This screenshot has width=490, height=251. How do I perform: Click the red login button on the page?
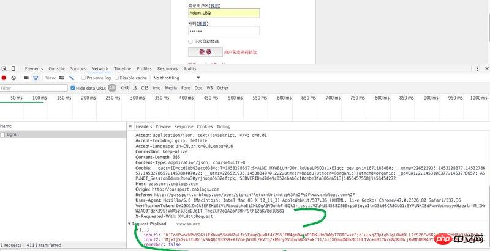pyautogui.click(x=205, y=52)
